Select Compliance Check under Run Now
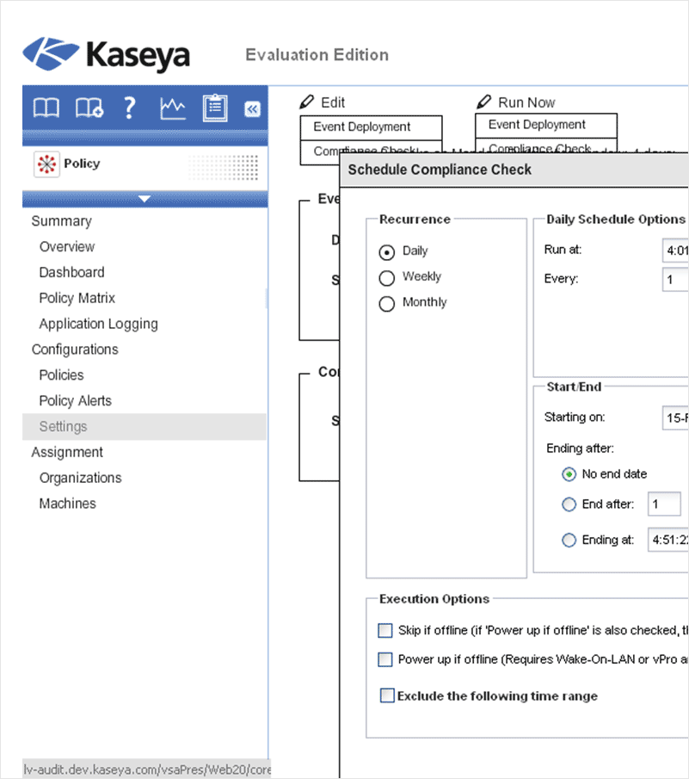The width and height of the screenshot is (689, 779). [x=546, y=146]
